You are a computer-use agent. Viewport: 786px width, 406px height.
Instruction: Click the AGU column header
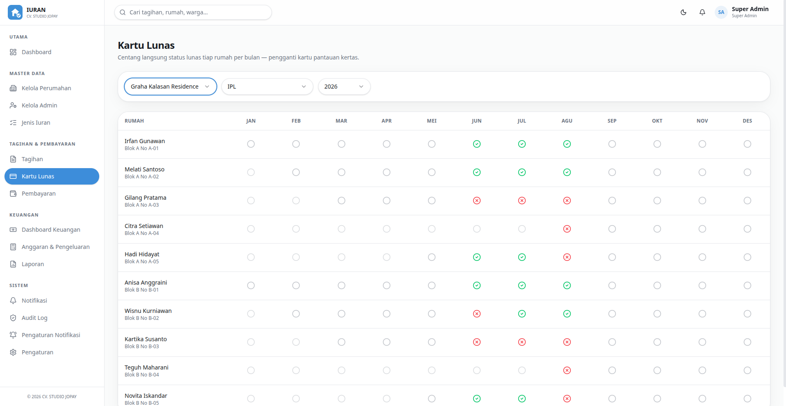coord(567,121)
